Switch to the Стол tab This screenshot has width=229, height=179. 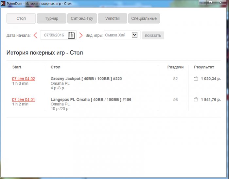[21, 18]
